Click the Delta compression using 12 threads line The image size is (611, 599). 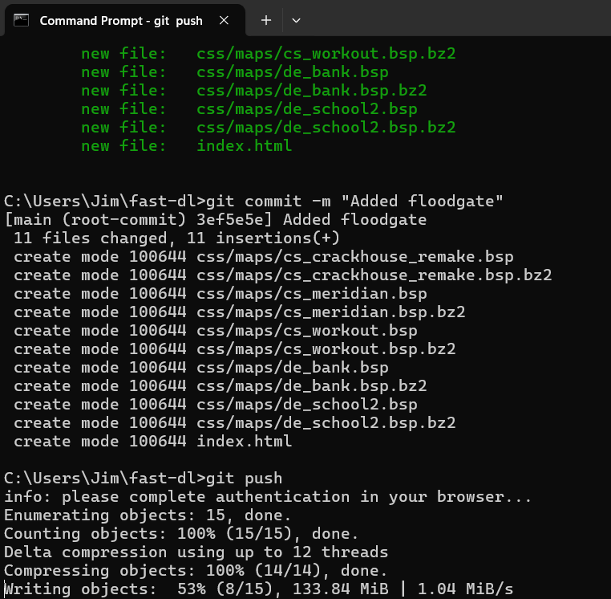click(196, 552)
